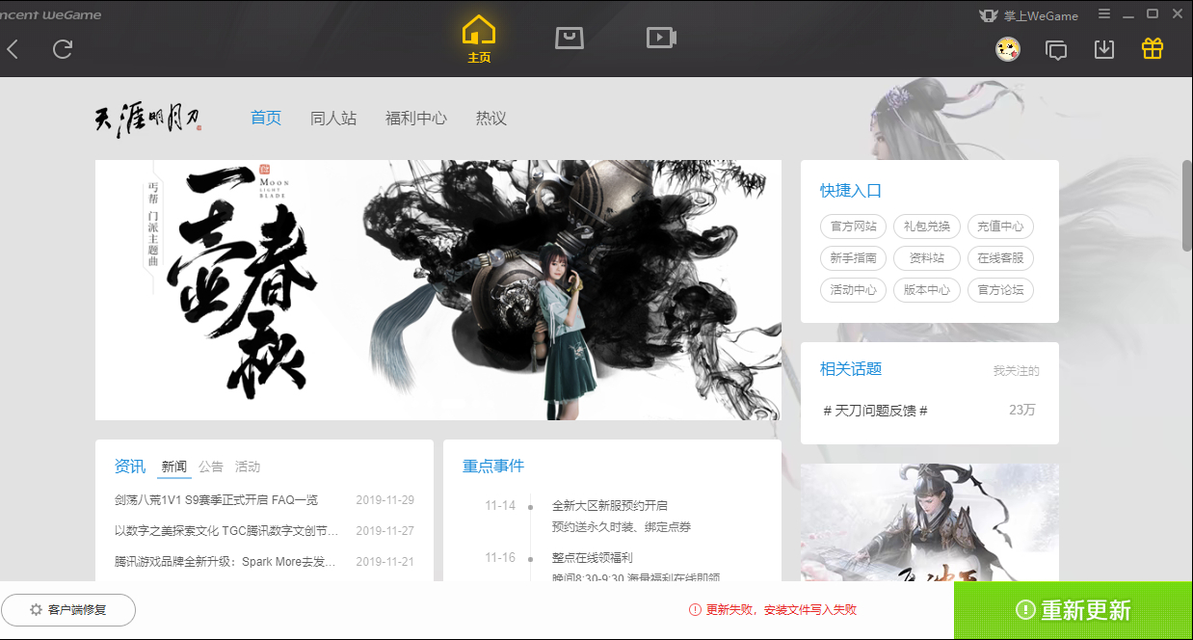Screen dimensions: 1193x640
Task: Click the 23万 topic count
Action: [x=1022, y=410]
